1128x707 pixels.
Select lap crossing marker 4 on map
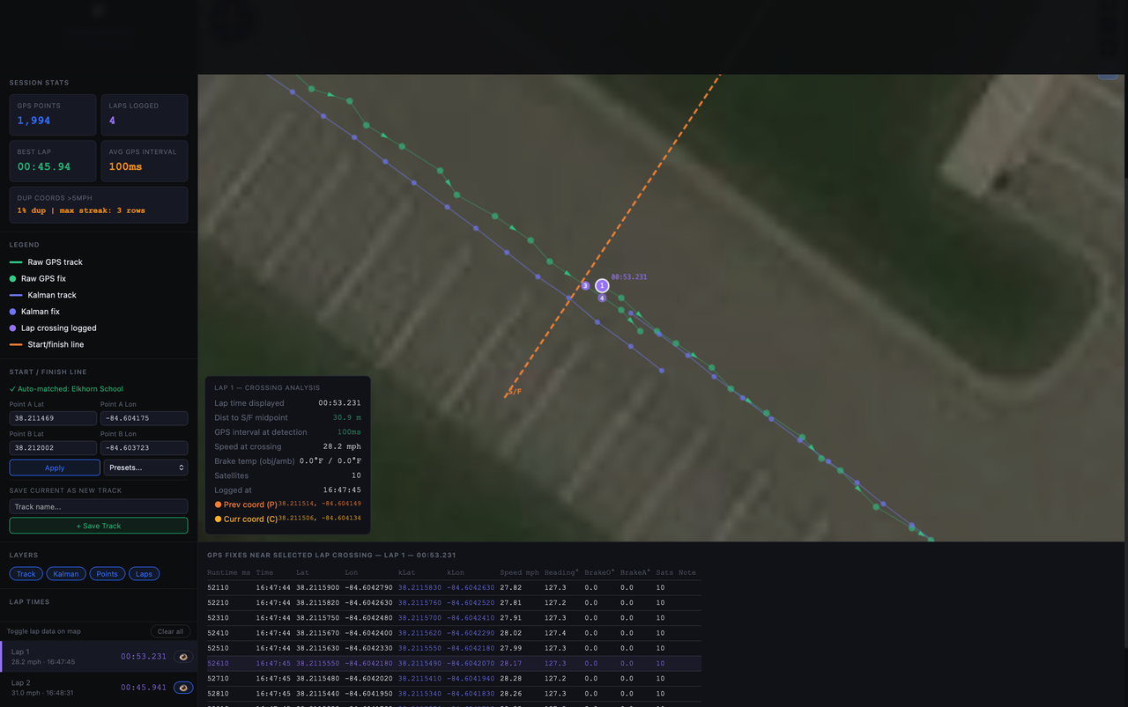click(602, 298)
